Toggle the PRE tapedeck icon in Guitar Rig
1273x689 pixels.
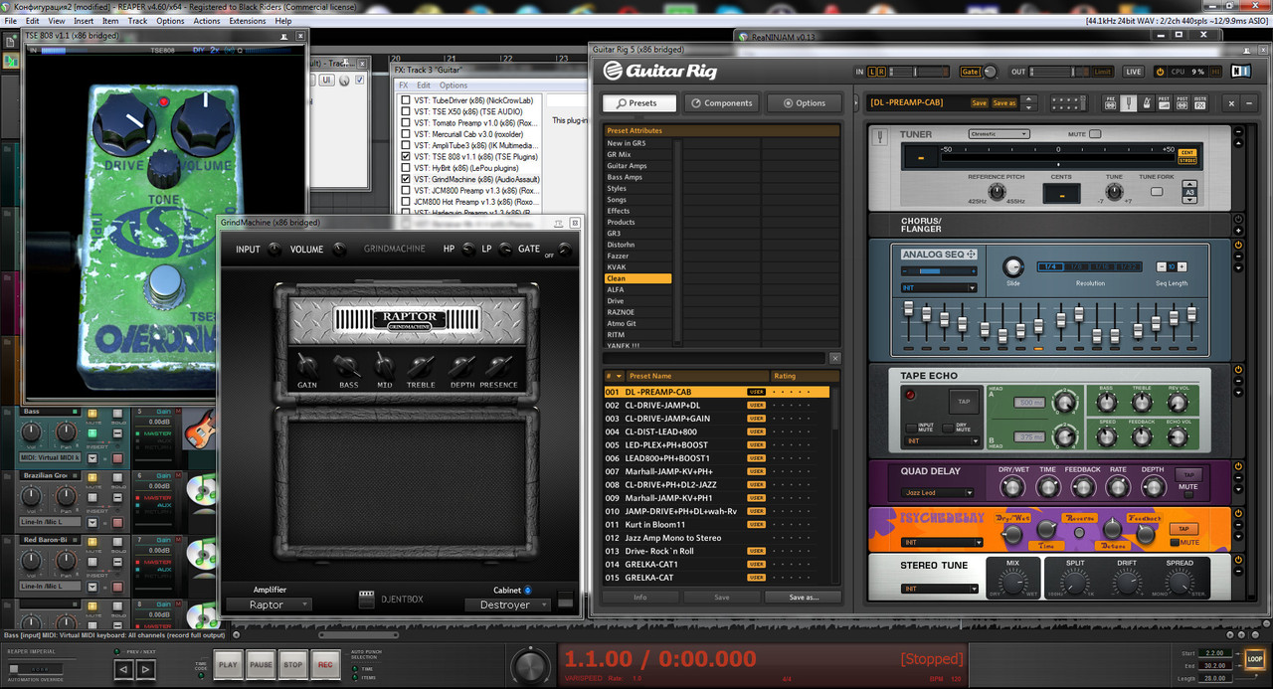pos(1110,103)
